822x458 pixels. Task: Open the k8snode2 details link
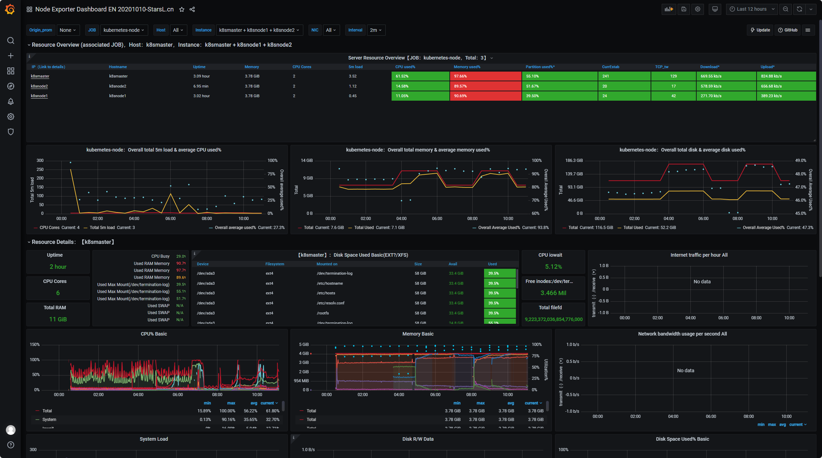pos(39,86)
